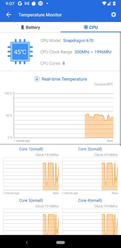Viewport: 121px width, 248px height.
Task: Tap the Google G status bar icon
Action: coord(20,3)
